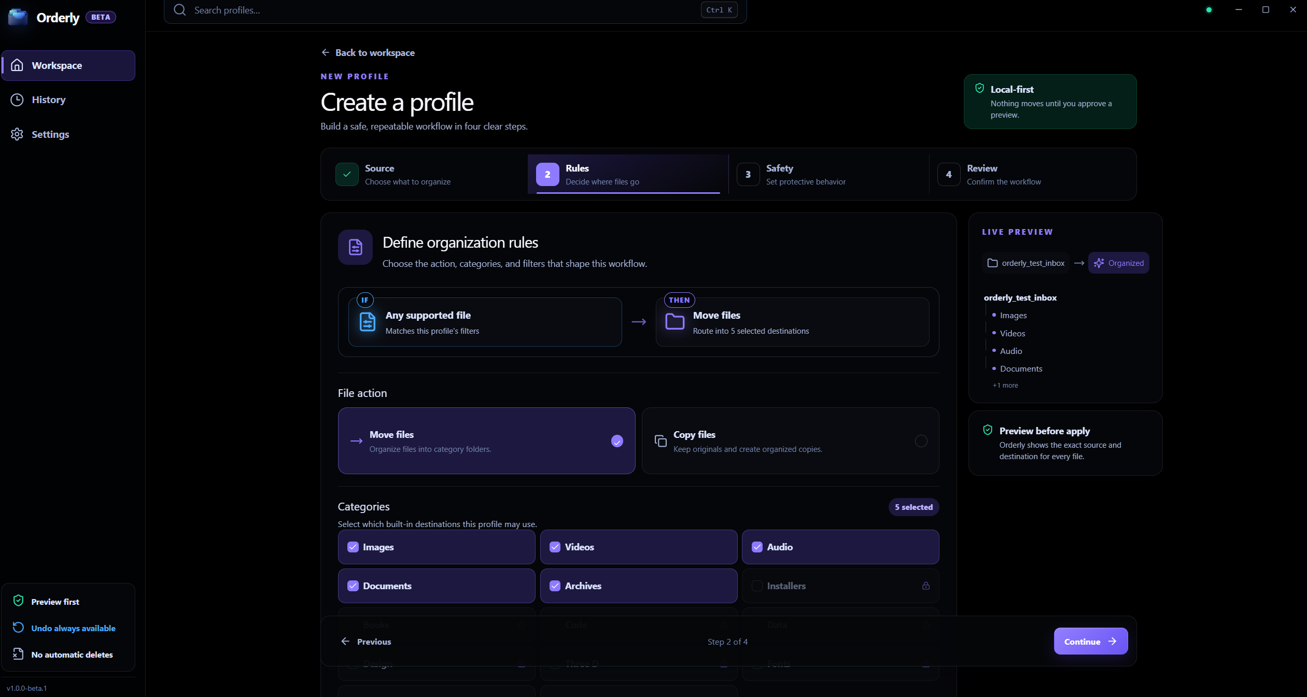Click the v1.0.0-beta.1 version text
This screenshot has height=697, width=1307.
coord(27,688)
